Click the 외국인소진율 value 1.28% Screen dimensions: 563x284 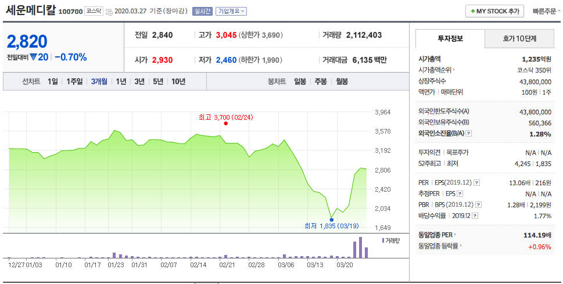point(540,134)
